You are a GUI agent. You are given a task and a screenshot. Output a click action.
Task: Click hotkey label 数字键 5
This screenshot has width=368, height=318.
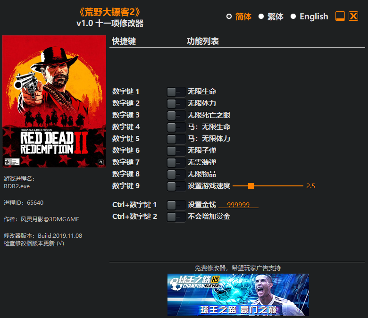click(x=126, y=139)
